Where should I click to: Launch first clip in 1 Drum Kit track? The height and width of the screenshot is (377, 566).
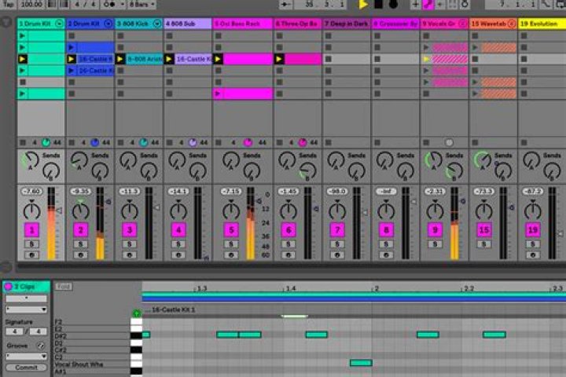tap(22, 35)
